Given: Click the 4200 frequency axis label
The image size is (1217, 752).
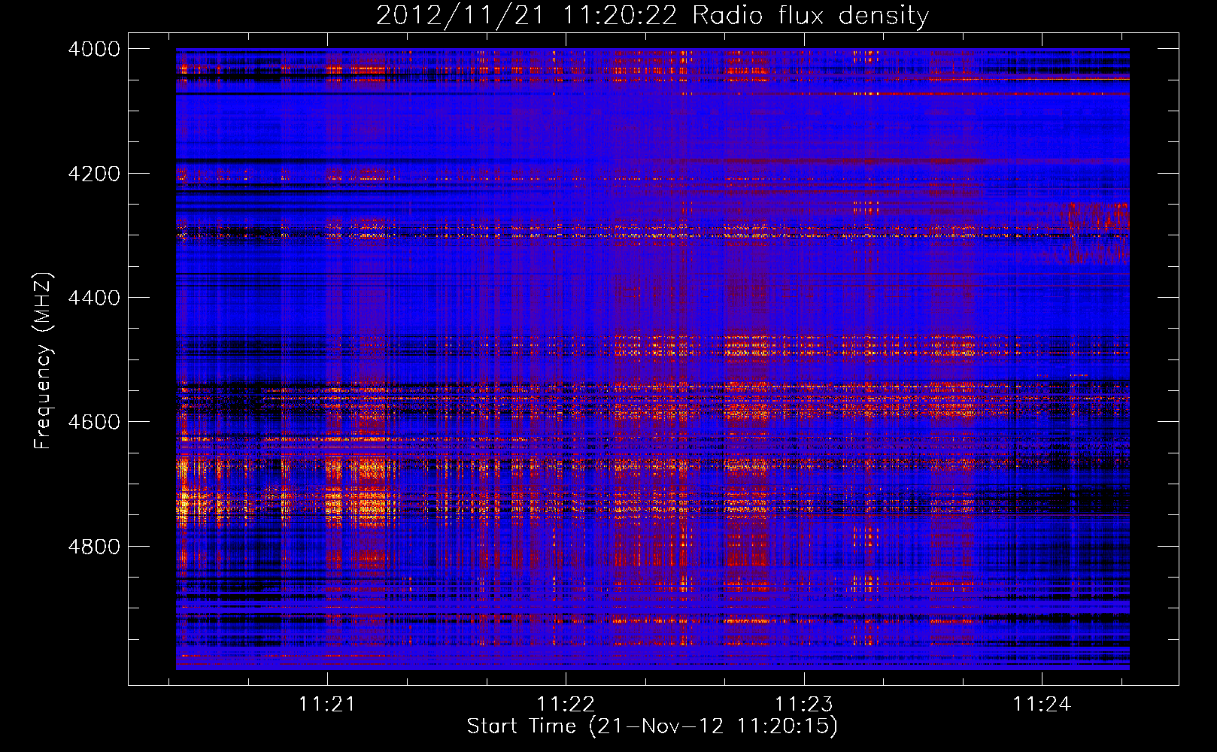Looking at the screenshot, I should (x=94, y=174).
